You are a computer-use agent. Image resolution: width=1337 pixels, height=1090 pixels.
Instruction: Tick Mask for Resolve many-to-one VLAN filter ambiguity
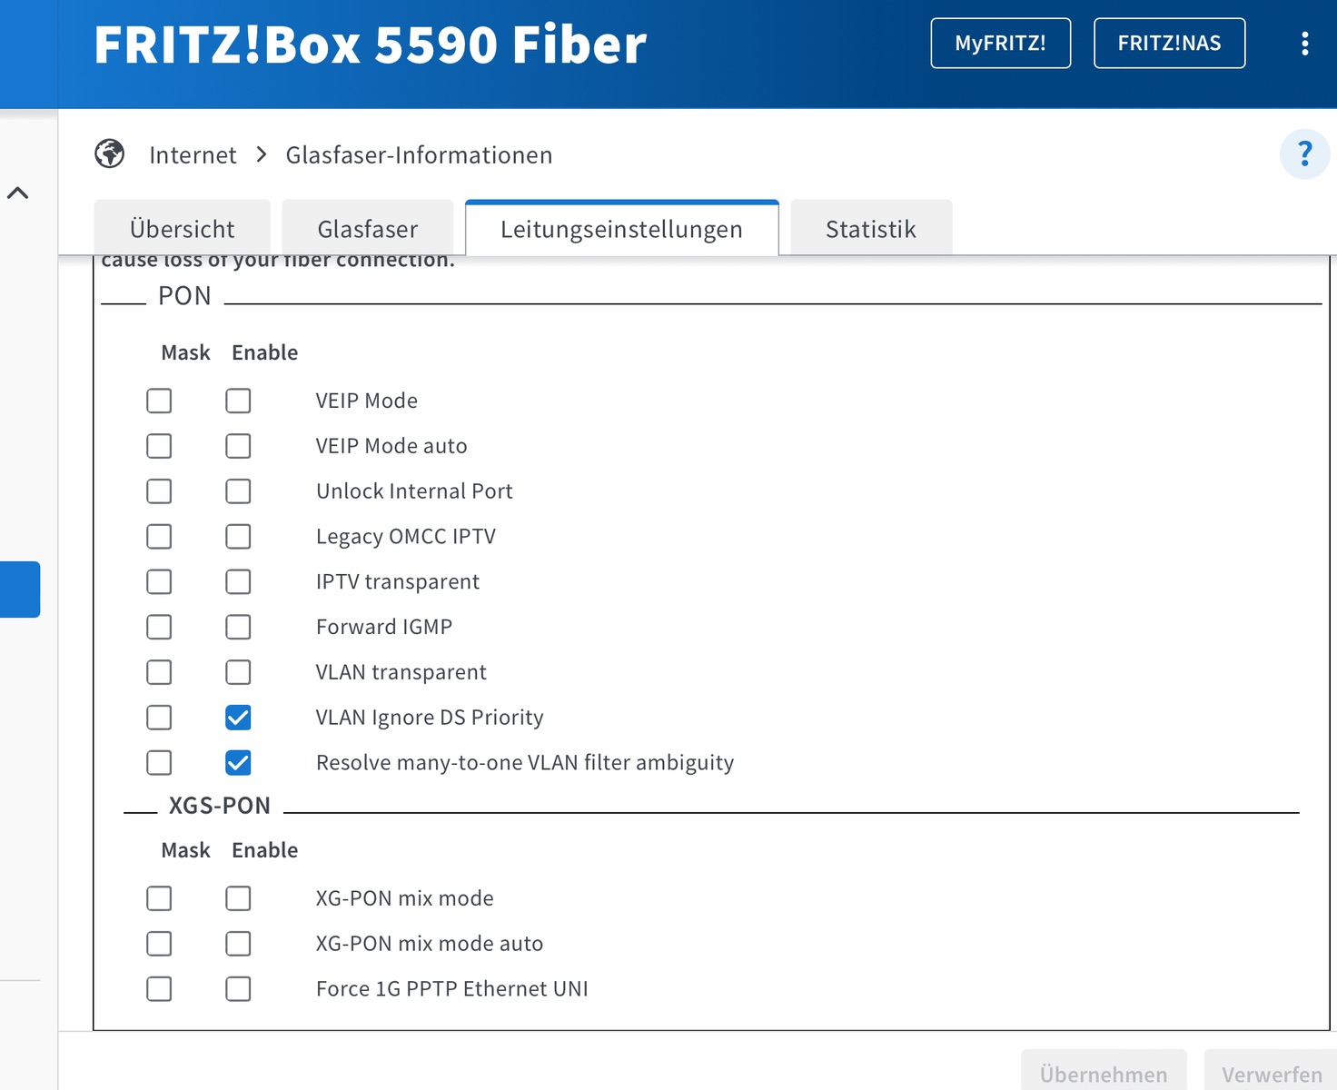159,763
